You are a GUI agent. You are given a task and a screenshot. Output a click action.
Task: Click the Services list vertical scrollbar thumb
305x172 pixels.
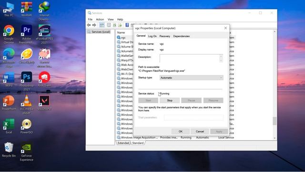pos(274,121)
